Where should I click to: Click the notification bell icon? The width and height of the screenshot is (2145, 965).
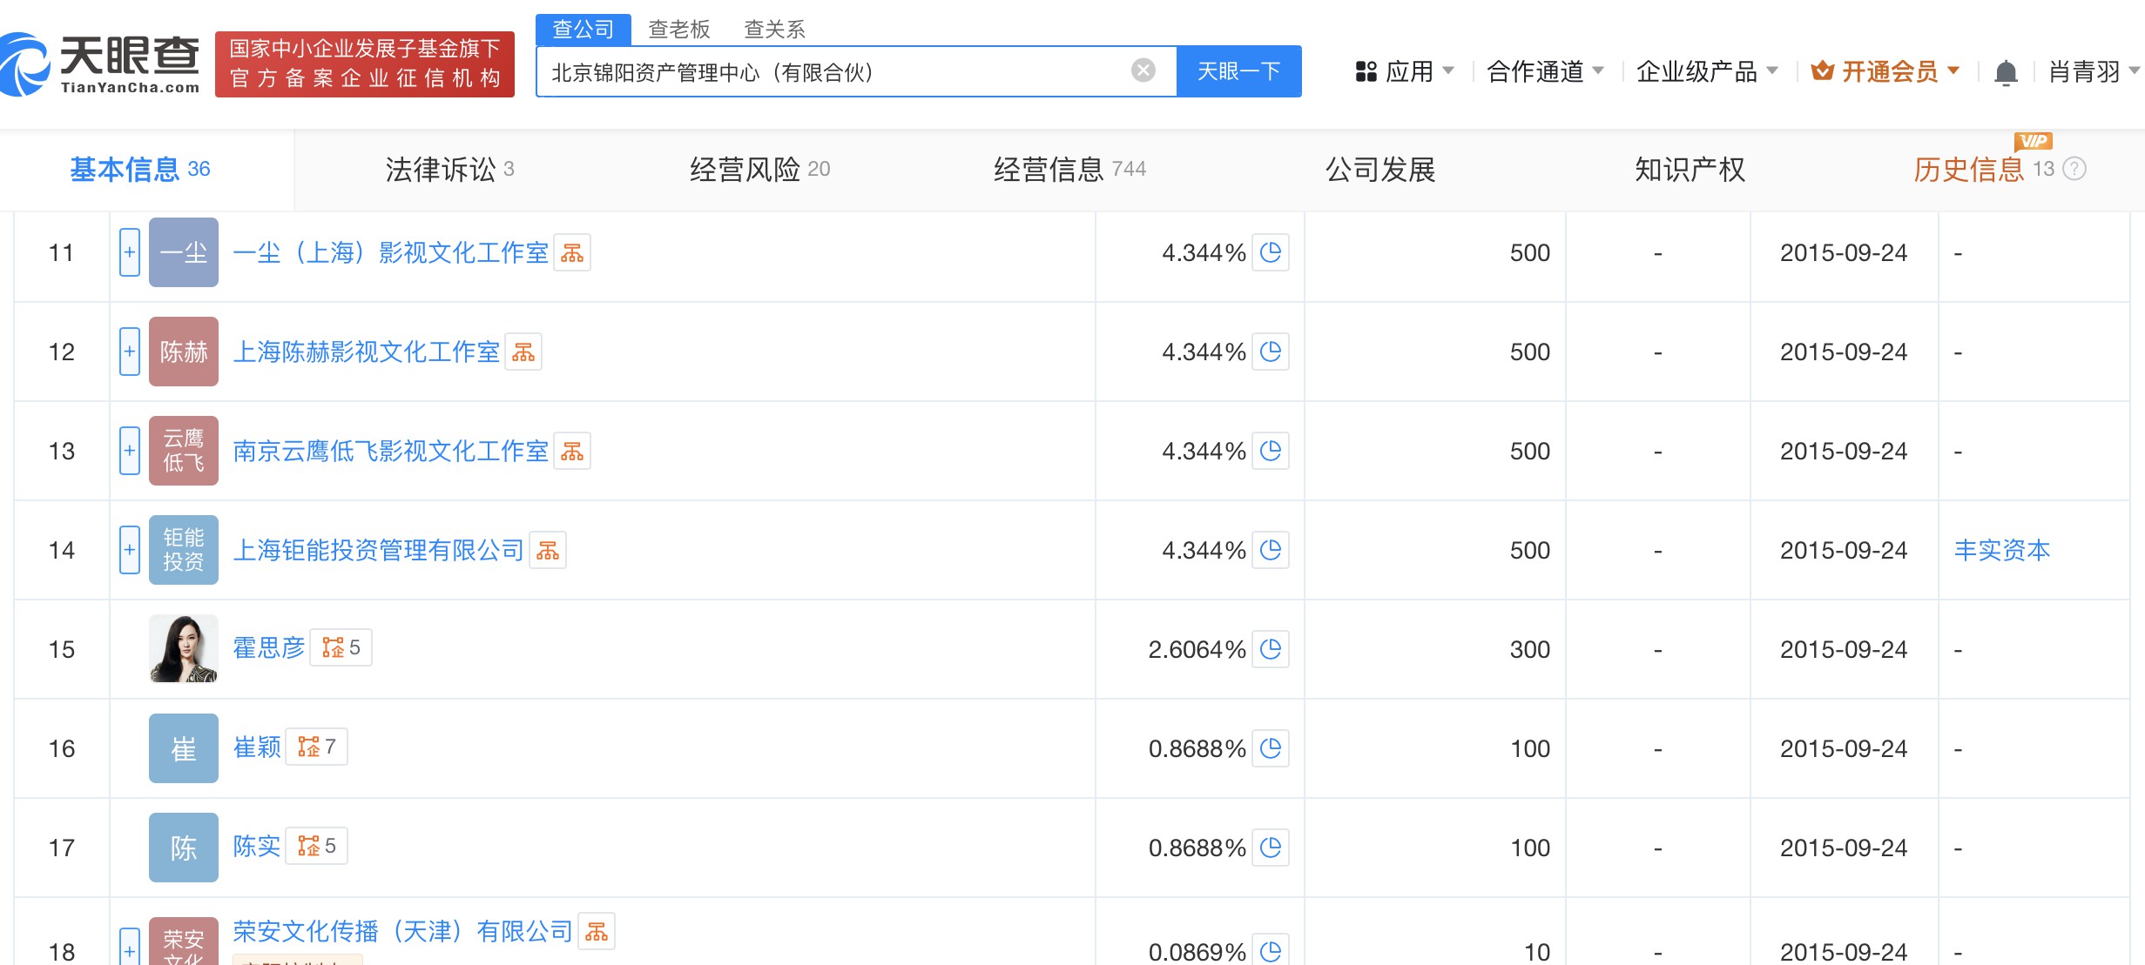tap(2006, 72)
